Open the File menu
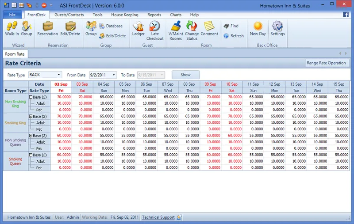 (x=12, y=15)
